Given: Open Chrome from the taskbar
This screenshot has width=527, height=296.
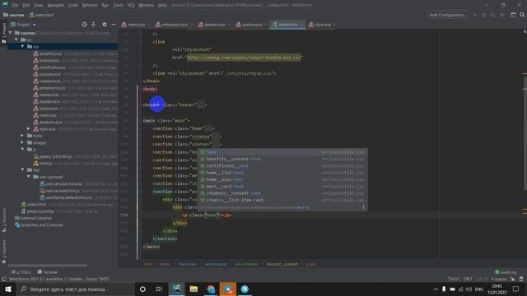Looking at the screenshot, I should [211, 289].
